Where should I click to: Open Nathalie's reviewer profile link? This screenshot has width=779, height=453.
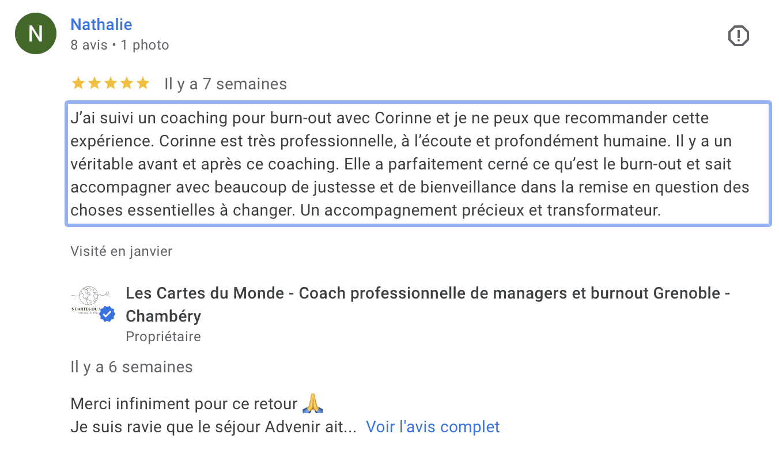click(101, 24)
